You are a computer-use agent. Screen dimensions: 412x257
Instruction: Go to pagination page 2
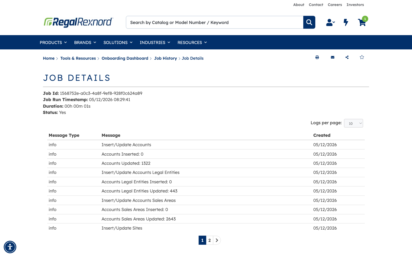click(210, 240)
